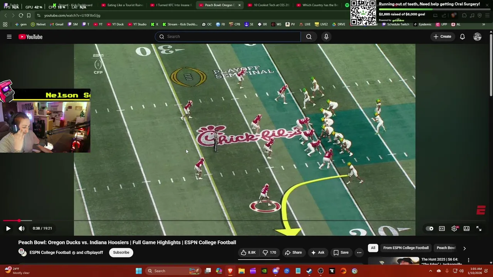This screenshot has height=277, width=493.
Task: Expand hidden bookmarks chevron
Action: [483, 24]
